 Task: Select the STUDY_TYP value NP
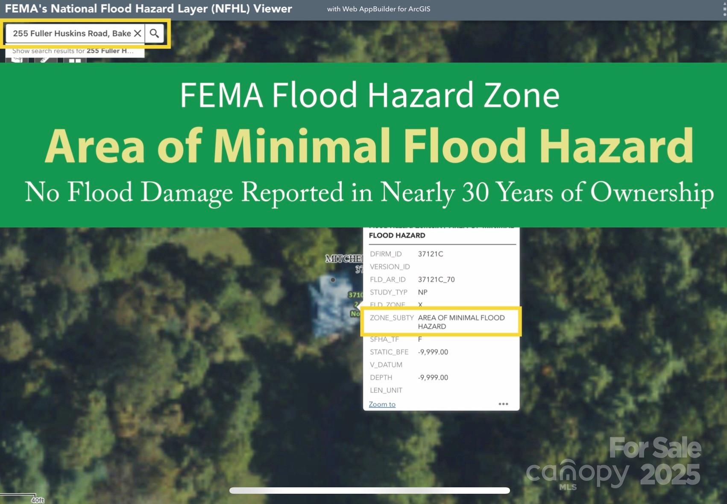pos(422,292)
